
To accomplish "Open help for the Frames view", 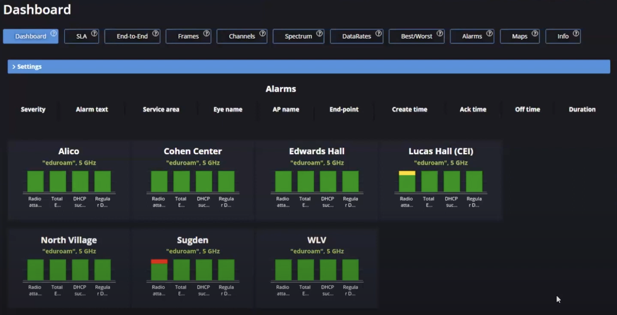I will tap(206, 33).
